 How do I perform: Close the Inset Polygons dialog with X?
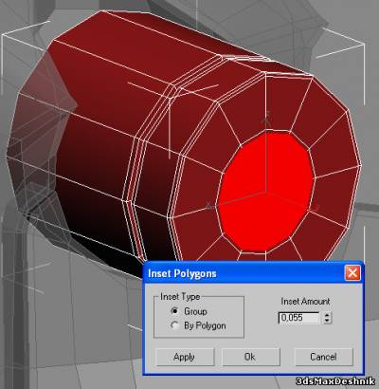click(352, 273)
